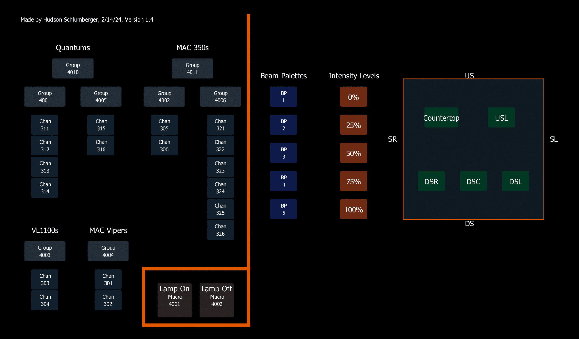Select channel 301
Screen dimensions: 579x339
pos(108,279)
